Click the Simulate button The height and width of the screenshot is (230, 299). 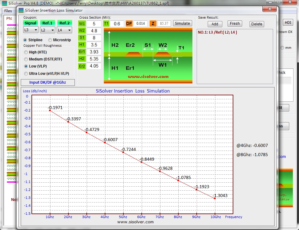click(x=182, y=24)
